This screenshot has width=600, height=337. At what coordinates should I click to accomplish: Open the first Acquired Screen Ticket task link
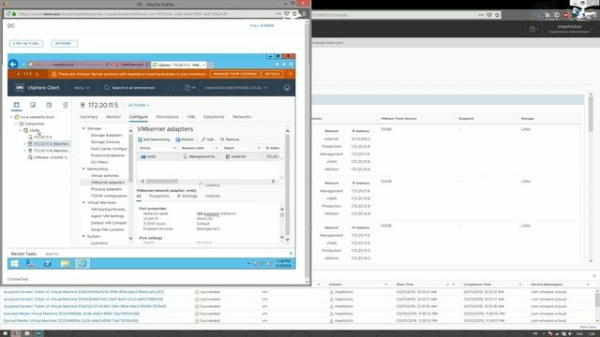[83, 292]
